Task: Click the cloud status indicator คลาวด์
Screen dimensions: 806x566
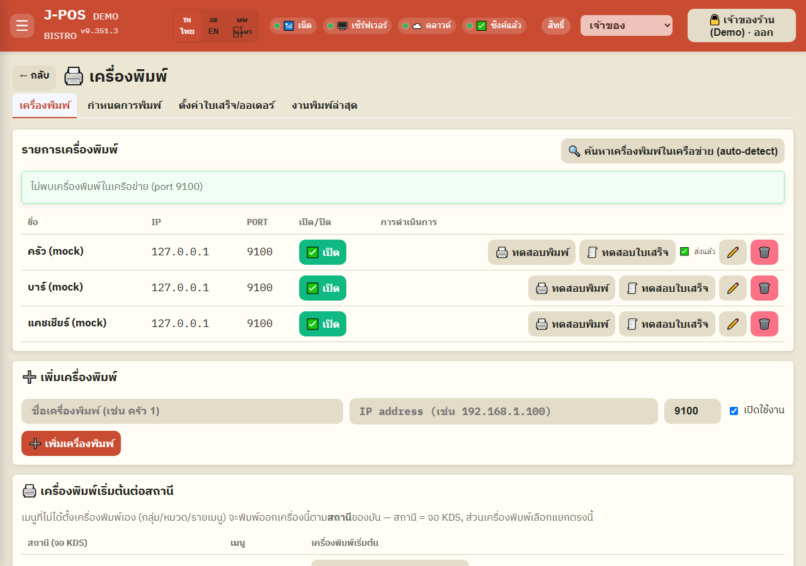Action: coord(427,26)
